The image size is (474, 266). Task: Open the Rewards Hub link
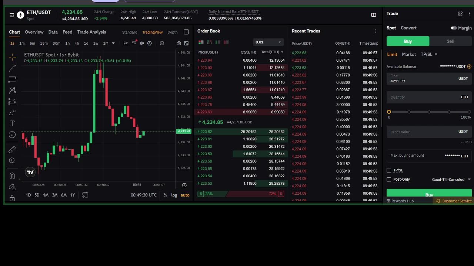click(400, 201)
